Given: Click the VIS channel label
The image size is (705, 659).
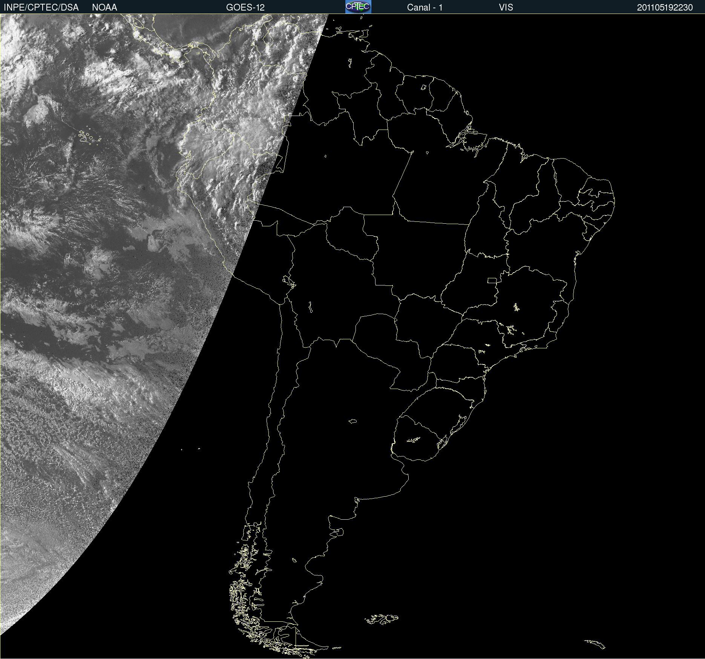Looking at the screenshot, I should coord(506,8).
